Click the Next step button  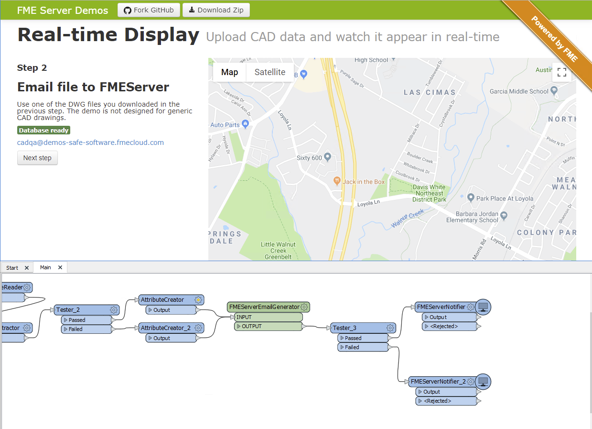click(x=37, y=158)
